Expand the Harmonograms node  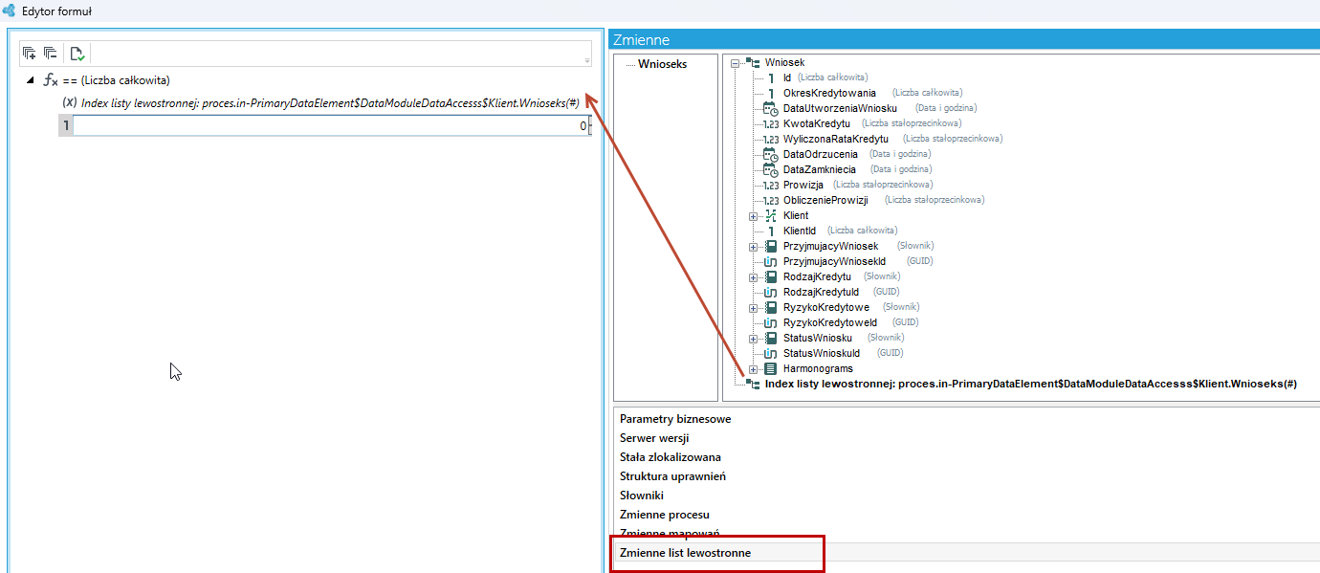pos(753,368)
